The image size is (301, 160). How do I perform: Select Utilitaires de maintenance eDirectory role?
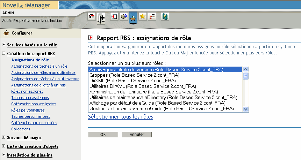click(165, 97)
